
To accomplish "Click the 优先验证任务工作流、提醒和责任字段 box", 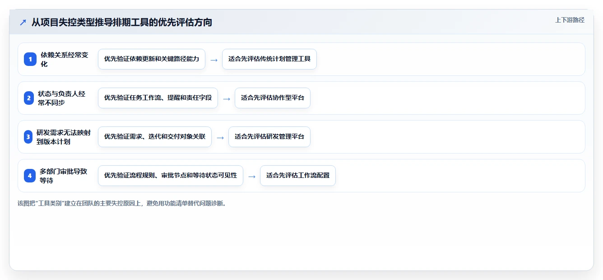I will pyautogui.click(x=158, y=98).
